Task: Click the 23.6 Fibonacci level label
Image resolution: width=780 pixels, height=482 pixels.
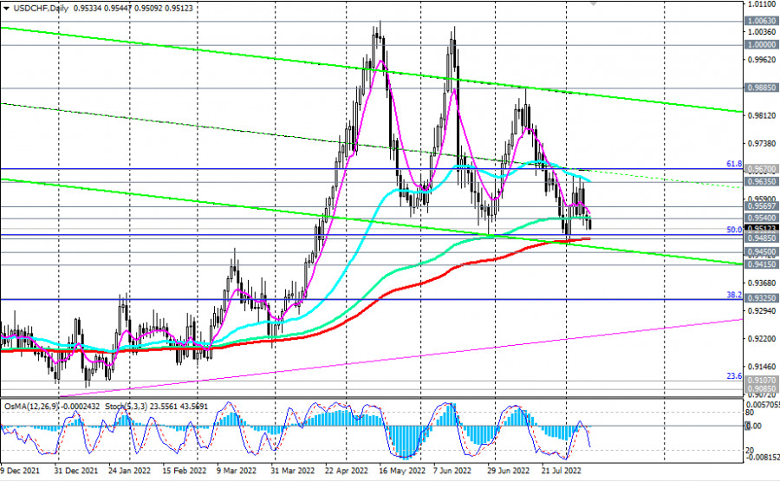Action: (x=733, y=376)
